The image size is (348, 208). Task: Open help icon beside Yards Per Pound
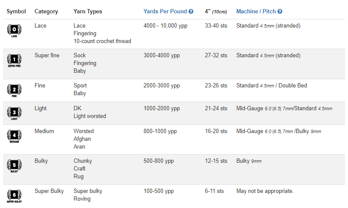(191, 12)
